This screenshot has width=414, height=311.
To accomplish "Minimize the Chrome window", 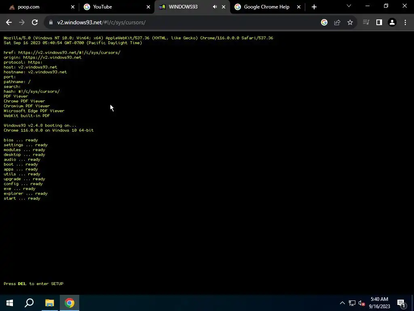I will (367, 6).
